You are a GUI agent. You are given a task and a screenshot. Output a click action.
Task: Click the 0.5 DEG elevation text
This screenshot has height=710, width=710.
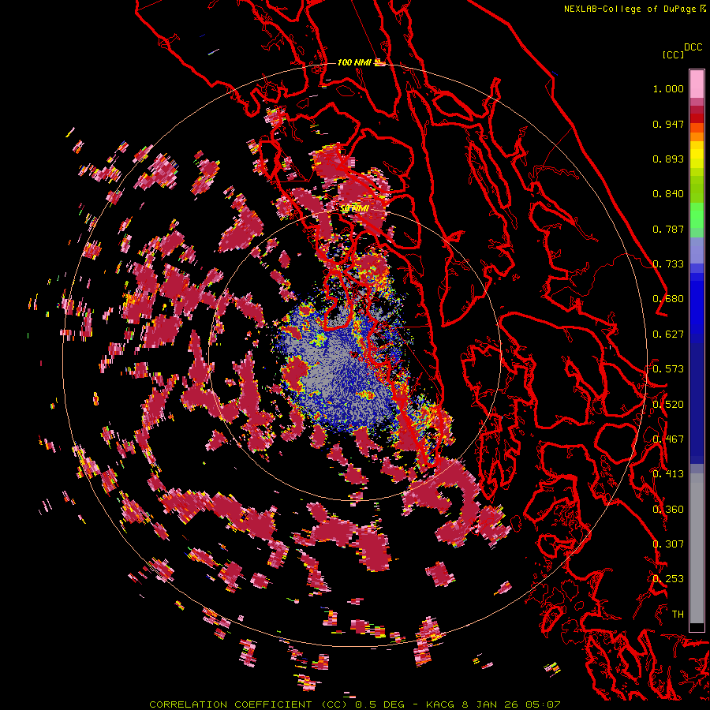pos(382,704)
